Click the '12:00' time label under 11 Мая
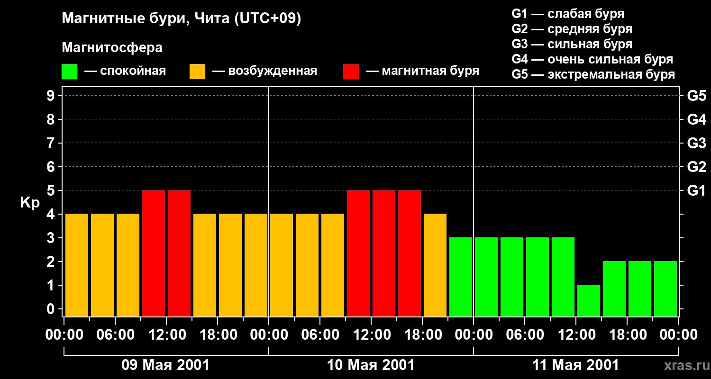The width and height of the screenshot is (711, 379). click(x=576, y=335)
